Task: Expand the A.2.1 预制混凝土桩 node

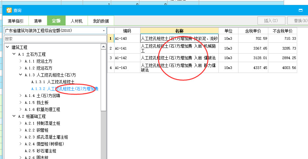Action: (x=20, y=123)
